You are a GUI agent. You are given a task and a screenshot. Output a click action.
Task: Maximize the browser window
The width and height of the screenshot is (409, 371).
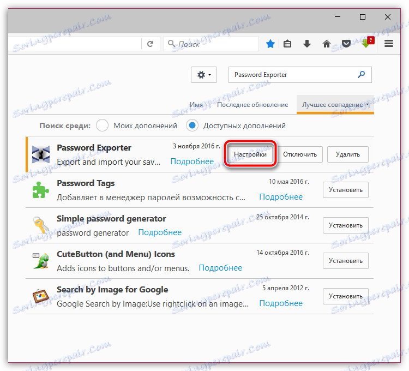362,17
